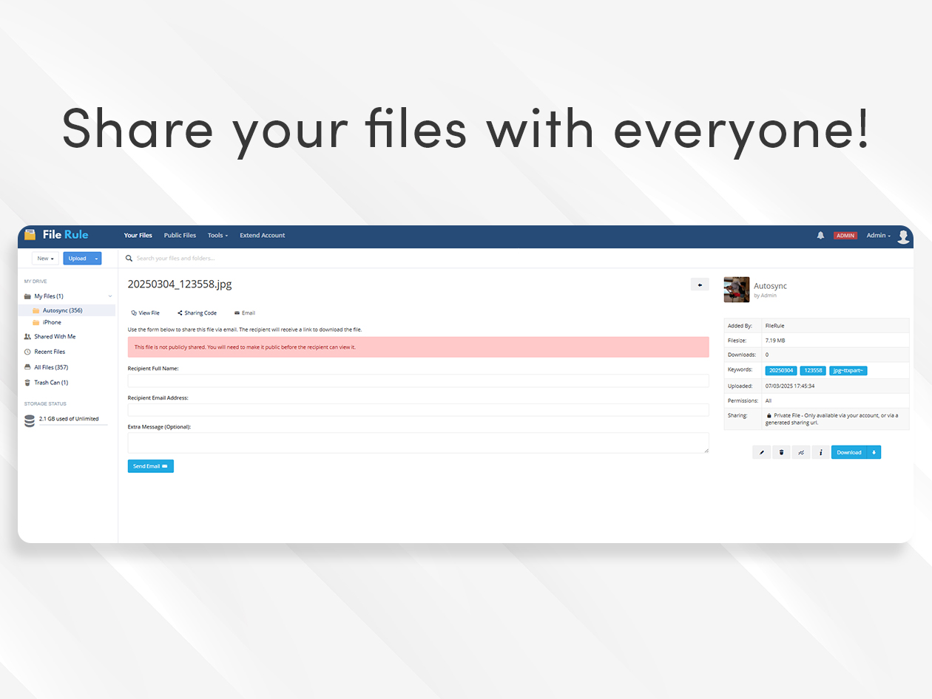This screenshot has height=699, width=932.
Task: Open the Admin account dropdown
Action: pos(878,236)
